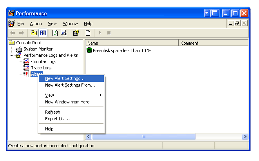The image size is (259, 161).
Task: Click the title bar window-layout button
Action: pyautogui.click(x=215, y=13)
